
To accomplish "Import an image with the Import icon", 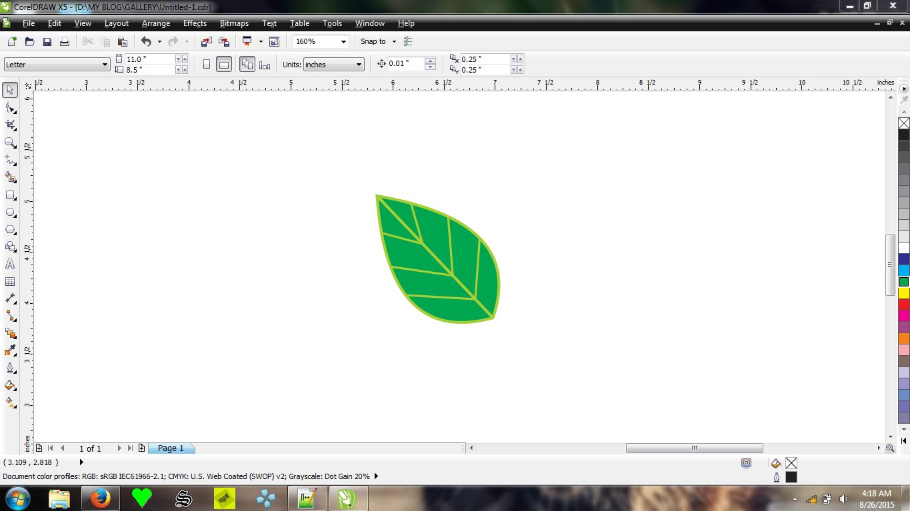I will pos(206,41).
